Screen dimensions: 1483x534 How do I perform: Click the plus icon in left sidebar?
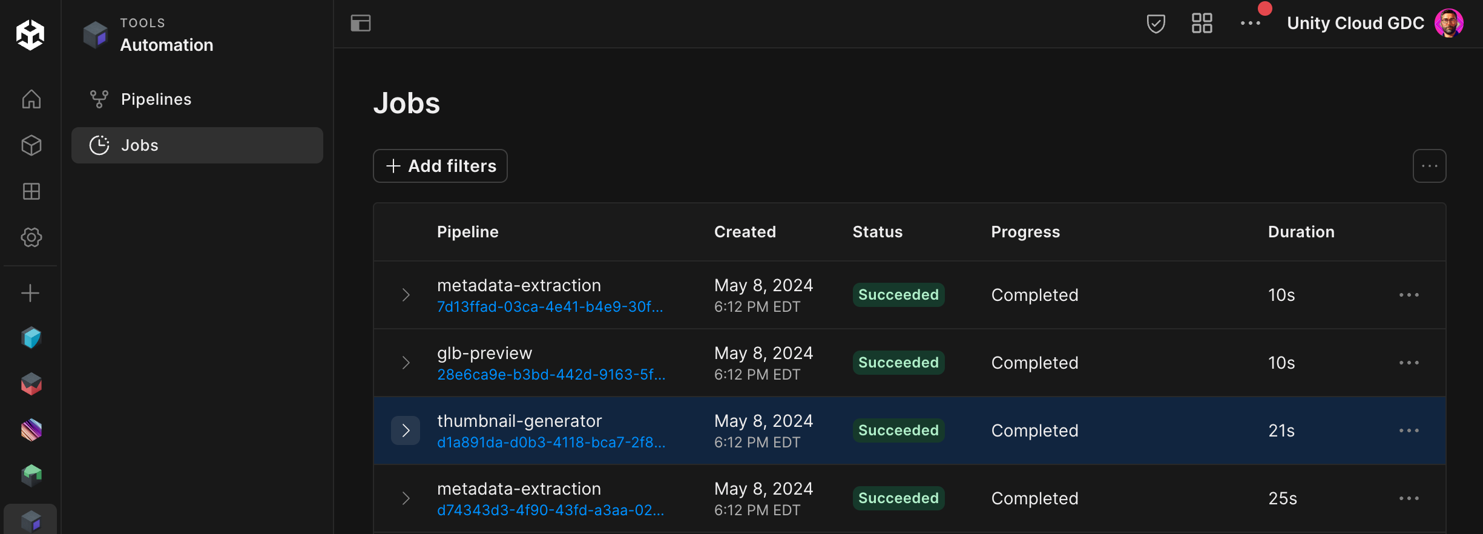[30, 294]
